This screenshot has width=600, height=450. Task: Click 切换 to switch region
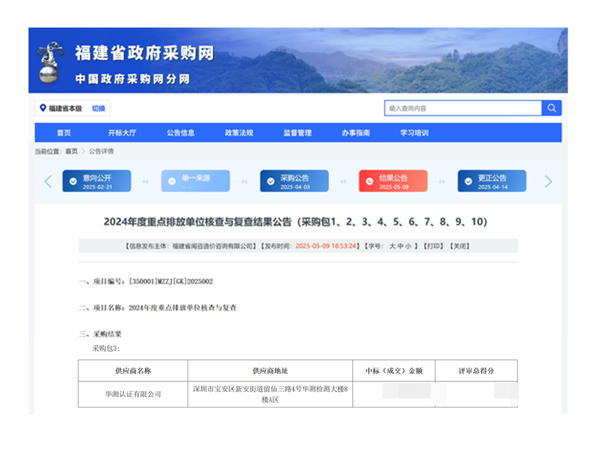pyautogui.click(x=99, y=109)
